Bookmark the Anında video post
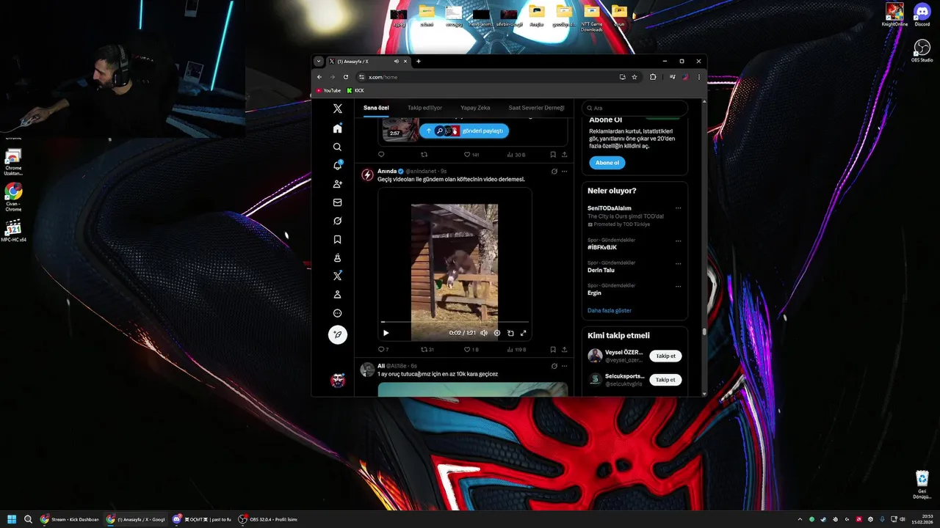This screenshot has width=940, height=528. [553, 350]
